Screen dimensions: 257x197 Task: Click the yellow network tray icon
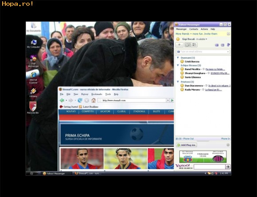[x=209, y=173]
